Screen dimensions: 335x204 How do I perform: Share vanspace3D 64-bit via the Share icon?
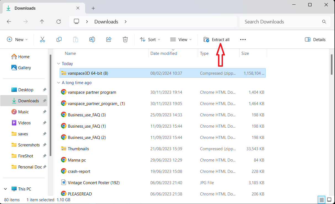tap(109, 39)
